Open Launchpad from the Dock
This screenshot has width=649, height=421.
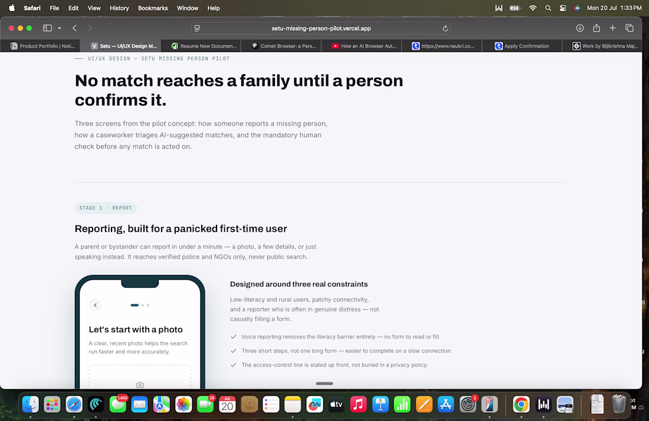[52, 405]
